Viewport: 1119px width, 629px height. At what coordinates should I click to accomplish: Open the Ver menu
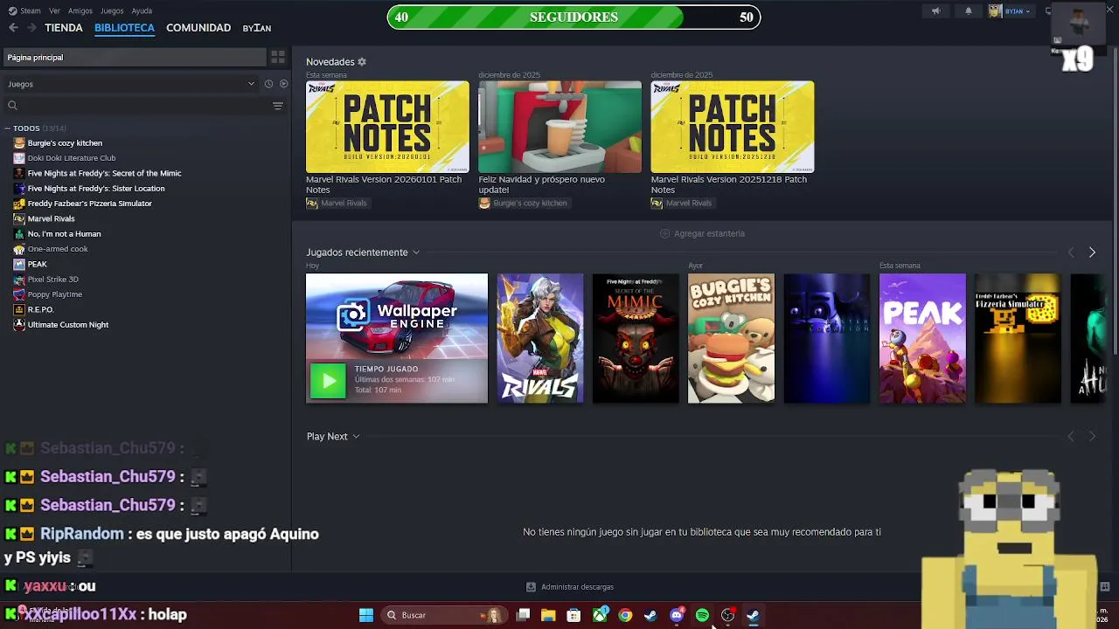pos(55,11)
